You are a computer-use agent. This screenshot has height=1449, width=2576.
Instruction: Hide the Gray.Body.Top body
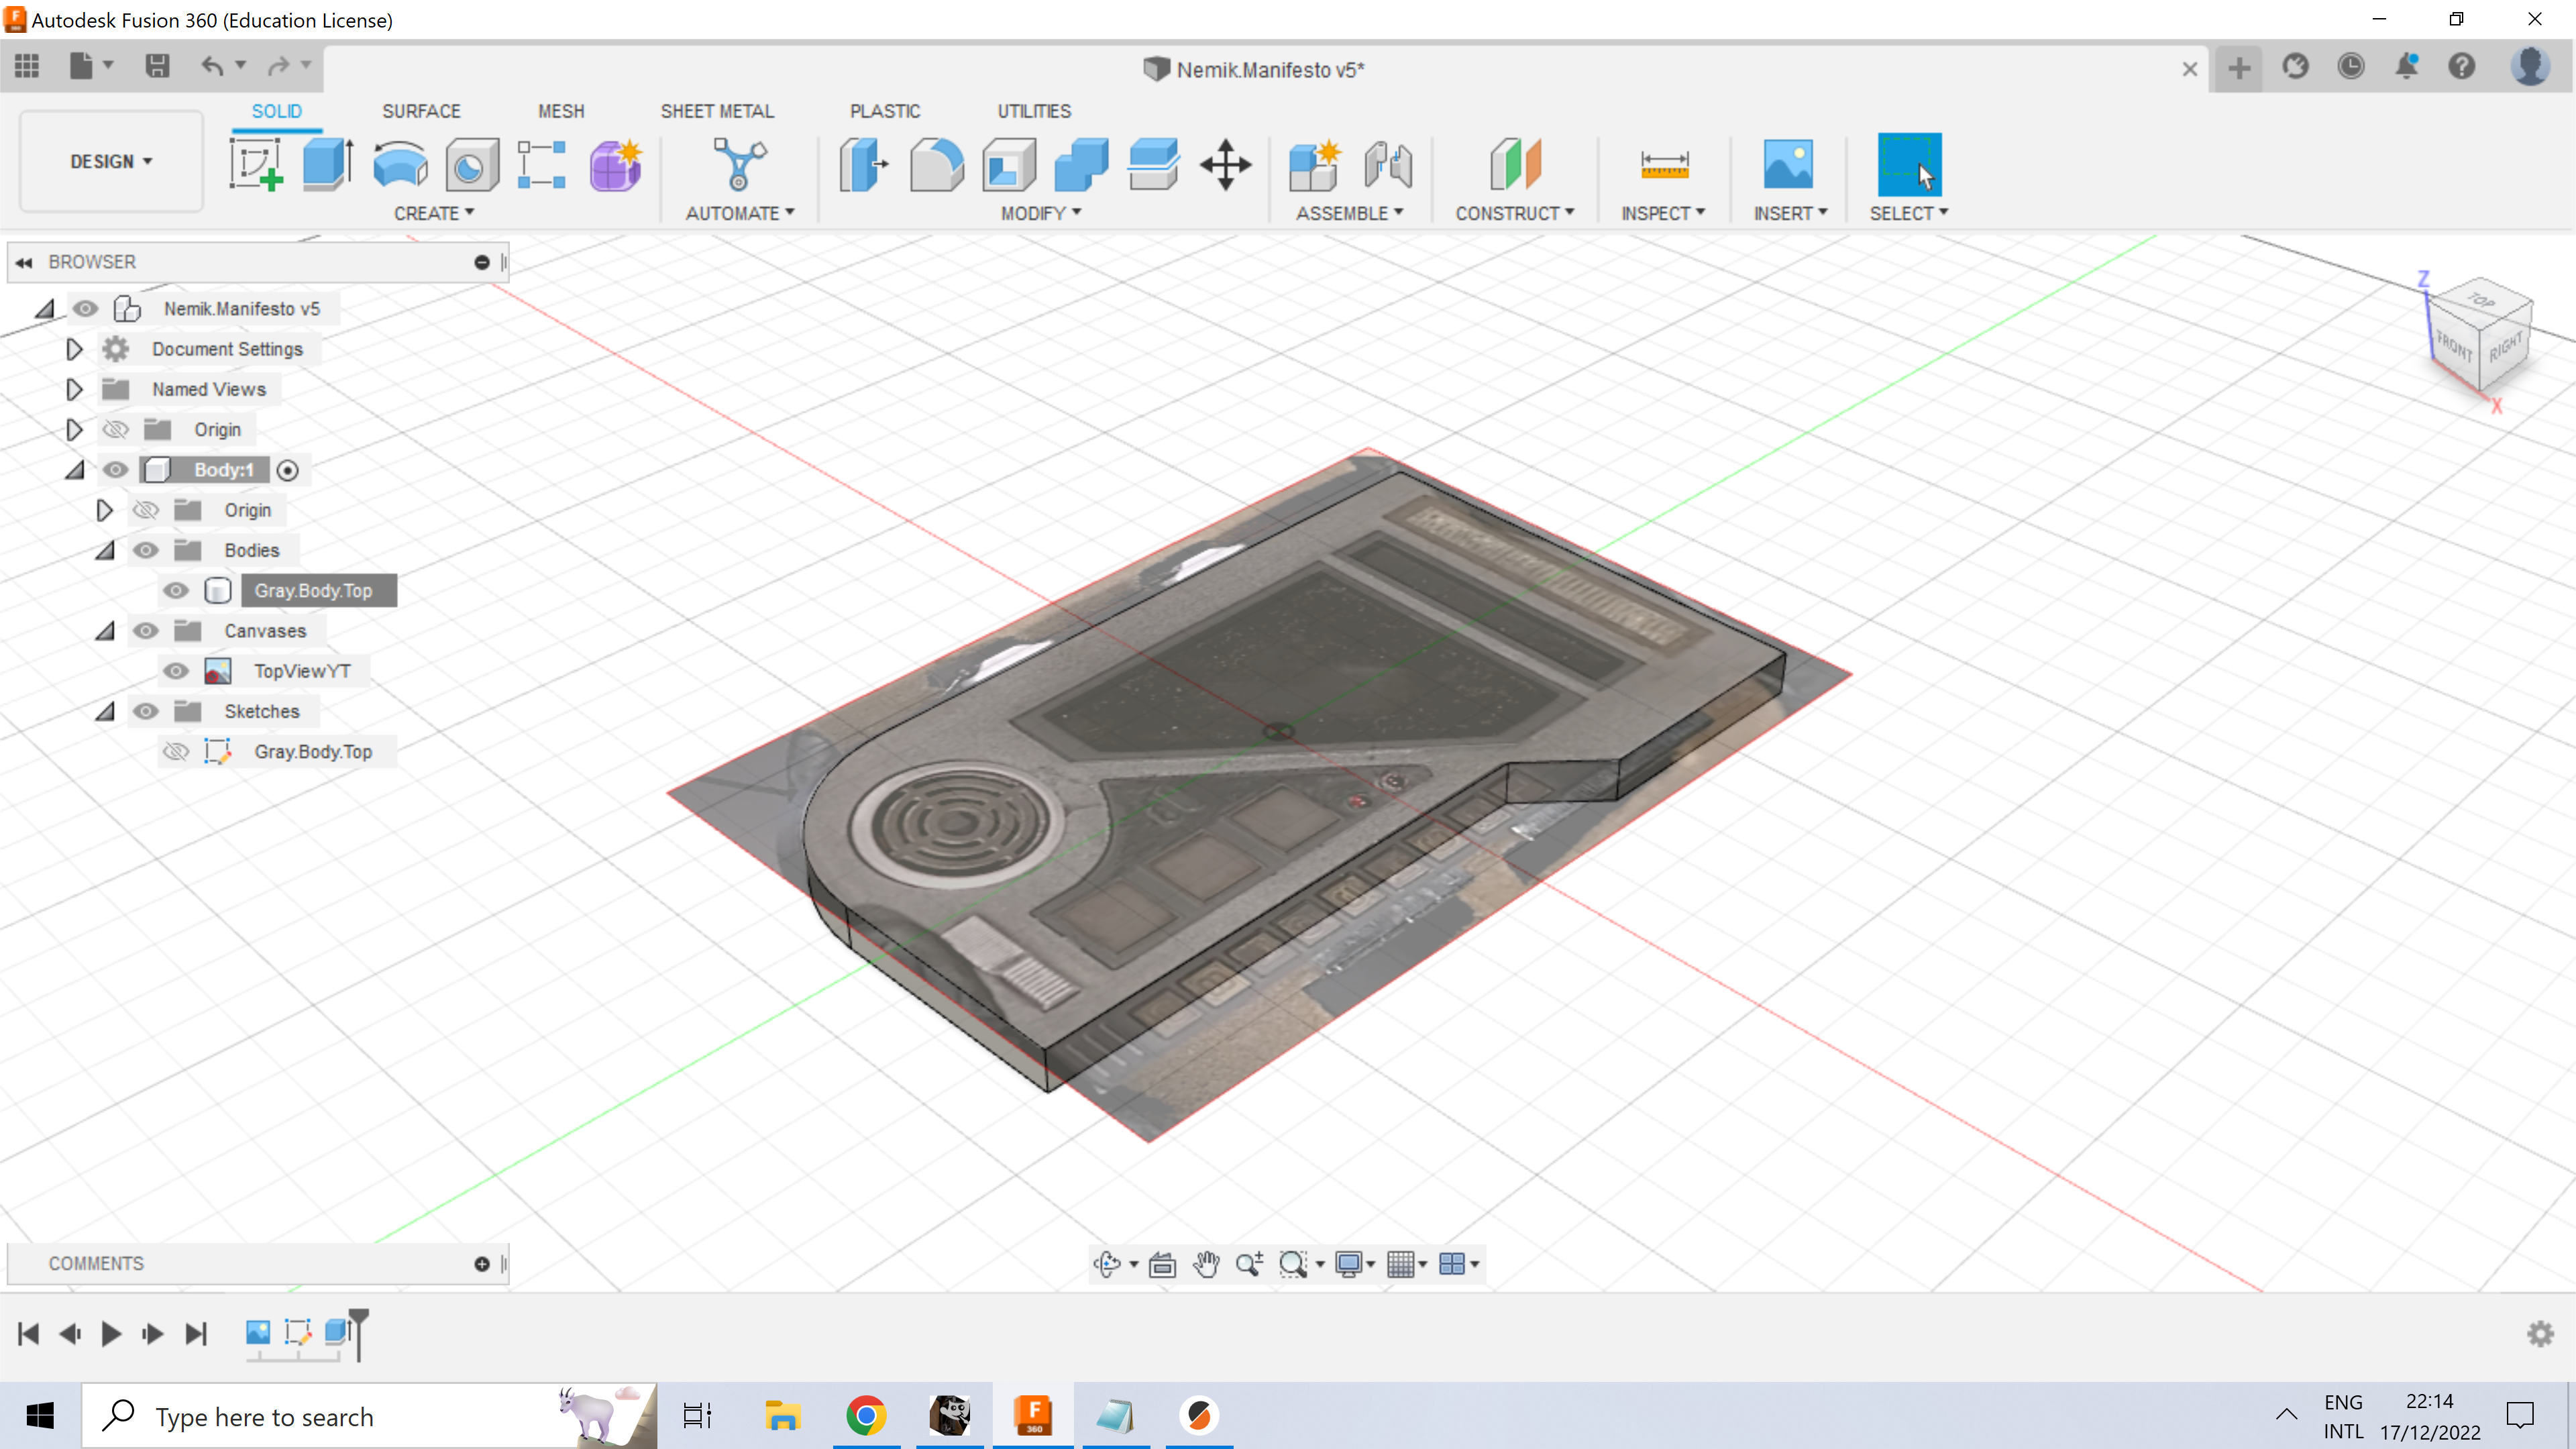click(176, 591)
